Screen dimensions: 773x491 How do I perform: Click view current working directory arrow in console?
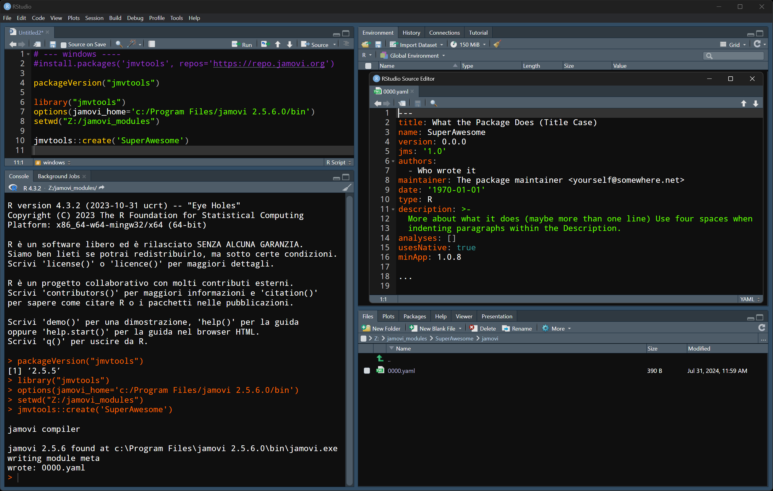(x=102, y=188)
